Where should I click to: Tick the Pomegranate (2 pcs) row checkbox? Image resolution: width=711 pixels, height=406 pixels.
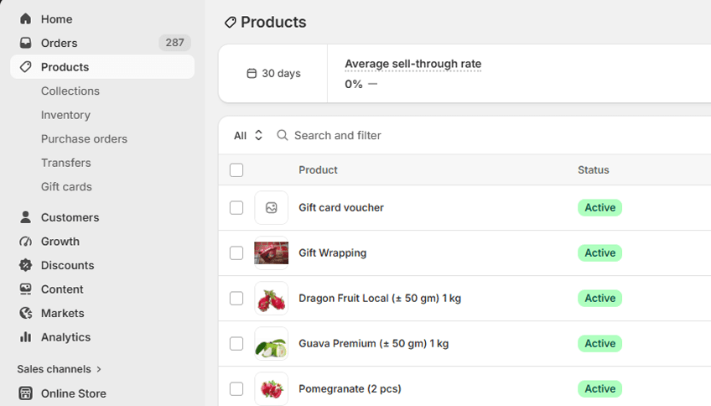236,389
